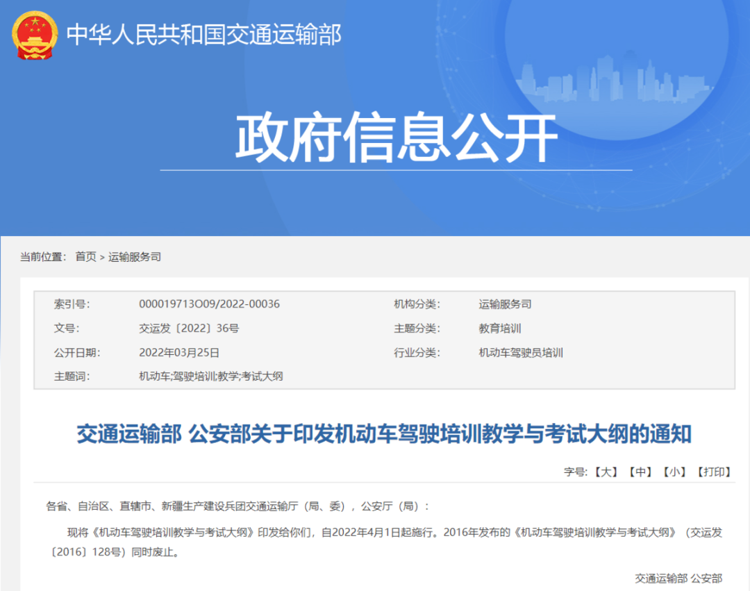The image size is (750, 591).
Task: Click the 政府信息公开 banner heading
Action: point(397,138)
